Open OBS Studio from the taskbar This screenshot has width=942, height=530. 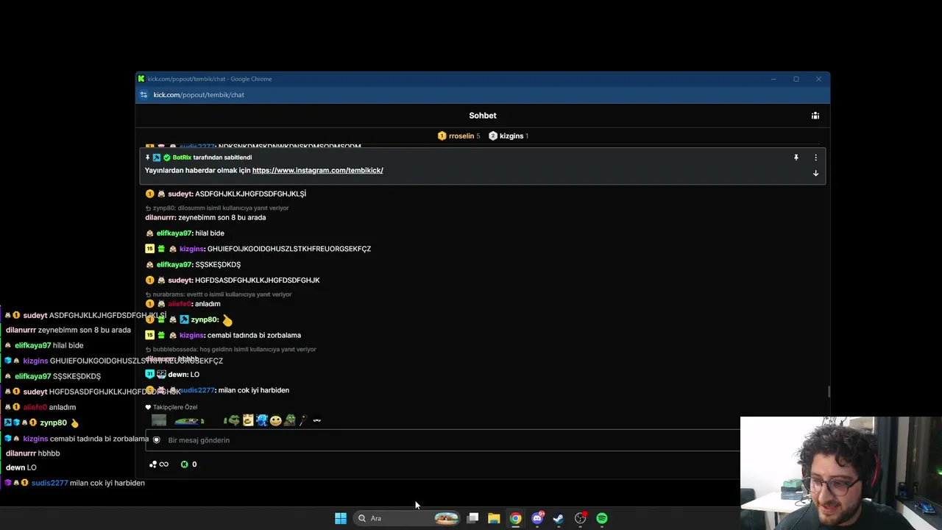pyautogui.click(x=581, y=518)
